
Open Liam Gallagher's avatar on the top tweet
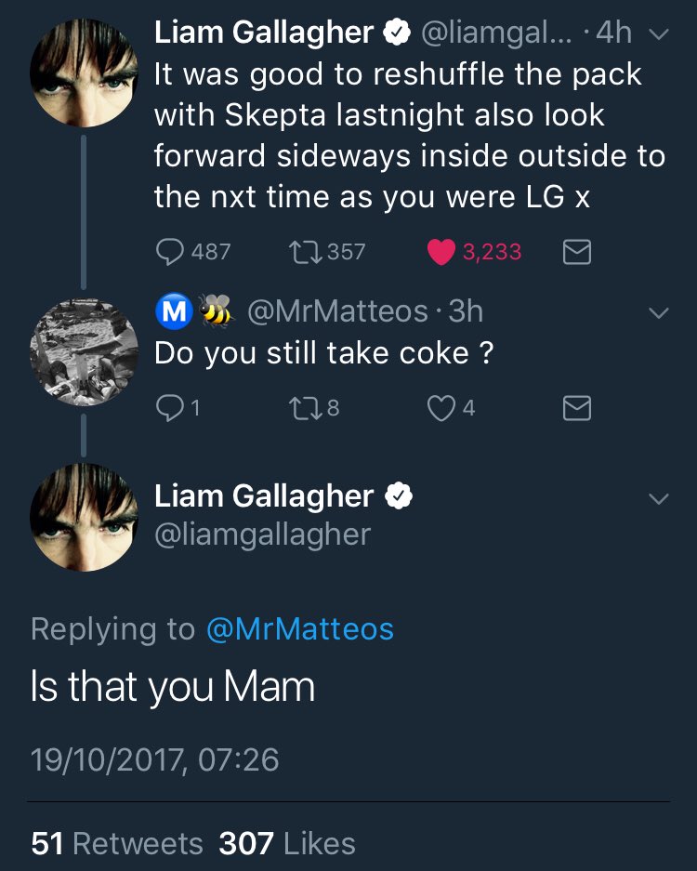(84, 73)
